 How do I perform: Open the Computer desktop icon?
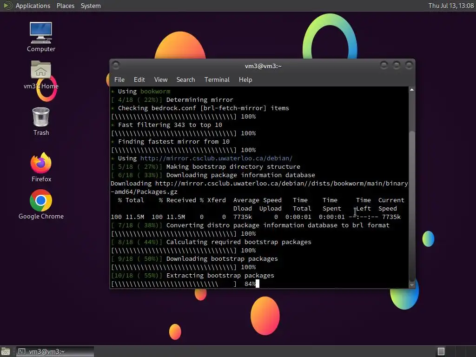click(41, 37)
